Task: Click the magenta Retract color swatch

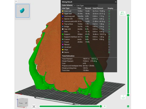Action: [x=63, y=45]
